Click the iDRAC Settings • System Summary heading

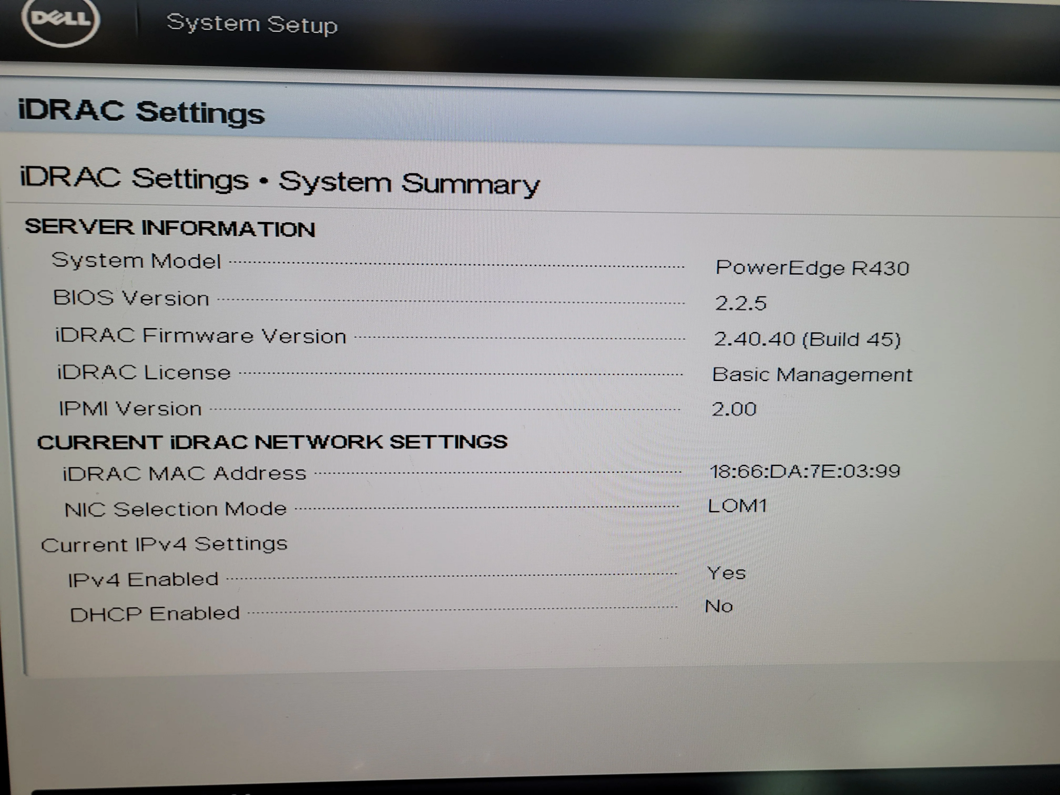(x=279, y=182)
